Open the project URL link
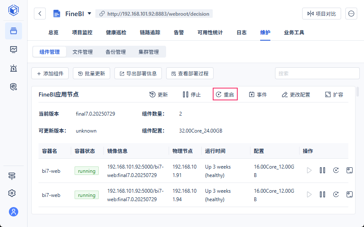Screen dimensions: 364x227 click(x=154, y=14)
